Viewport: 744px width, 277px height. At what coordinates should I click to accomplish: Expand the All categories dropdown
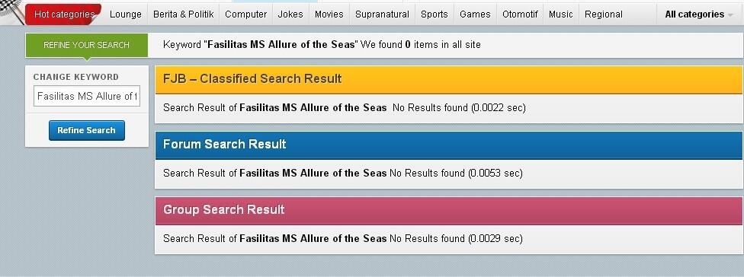point(698,14)
